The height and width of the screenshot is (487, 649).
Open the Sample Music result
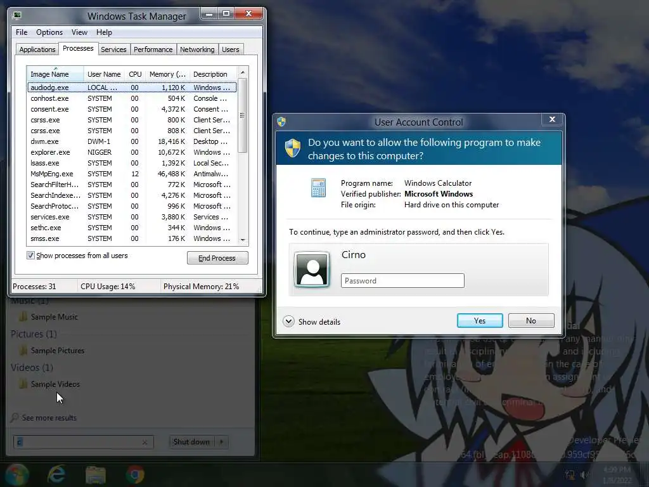point(55,317)
